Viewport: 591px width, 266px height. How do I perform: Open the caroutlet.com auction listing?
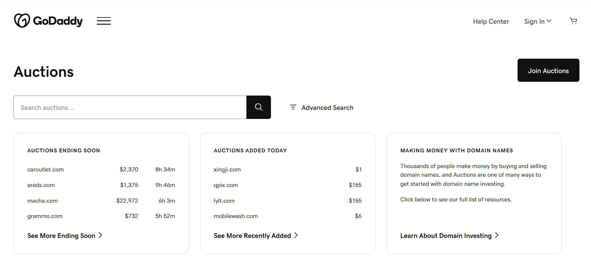(45, 170)
